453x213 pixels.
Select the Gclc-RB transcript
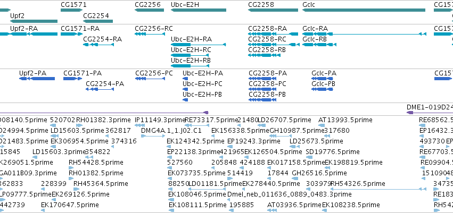point(319,45)
